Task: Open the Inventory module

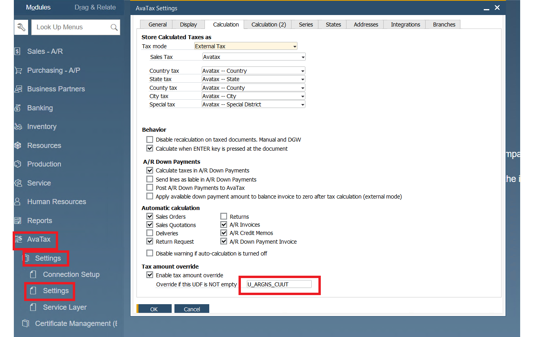Action: (42, 127)
